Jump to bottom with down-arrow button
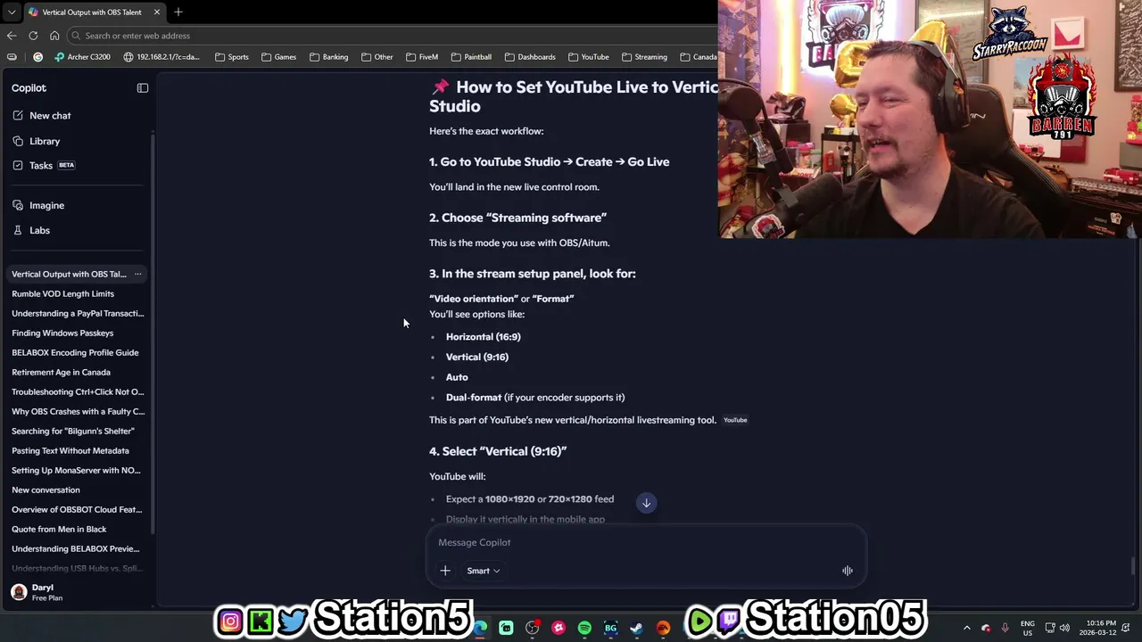1142x642 pixels. tap(647, 503)
